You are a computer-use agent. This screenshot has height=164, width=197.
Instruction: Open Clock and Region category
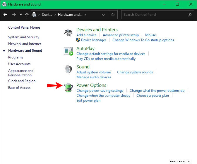[x=22, y=81]
